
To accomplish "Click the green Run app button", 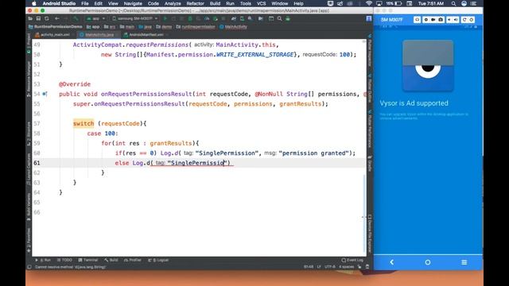I will click(x=165, y=19).
